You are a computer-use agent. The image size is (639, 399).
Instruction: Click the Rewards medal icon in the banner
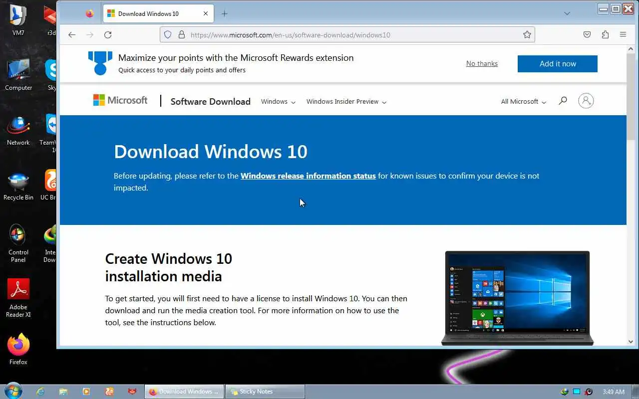pyautogui.click(x=100, y=63)
